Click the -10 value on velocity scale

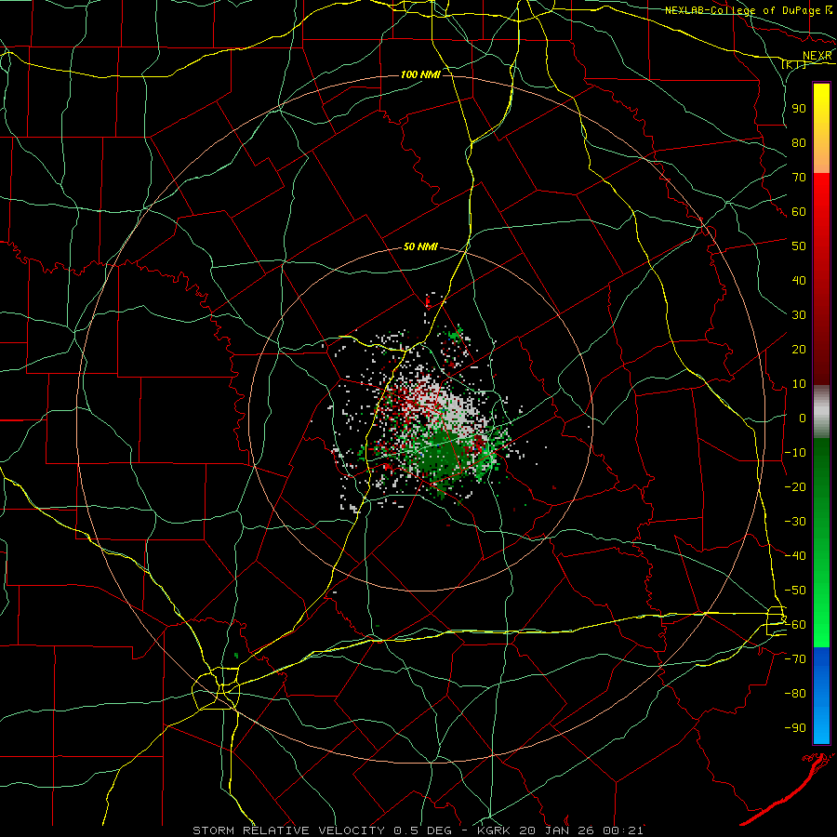(795, 453)
